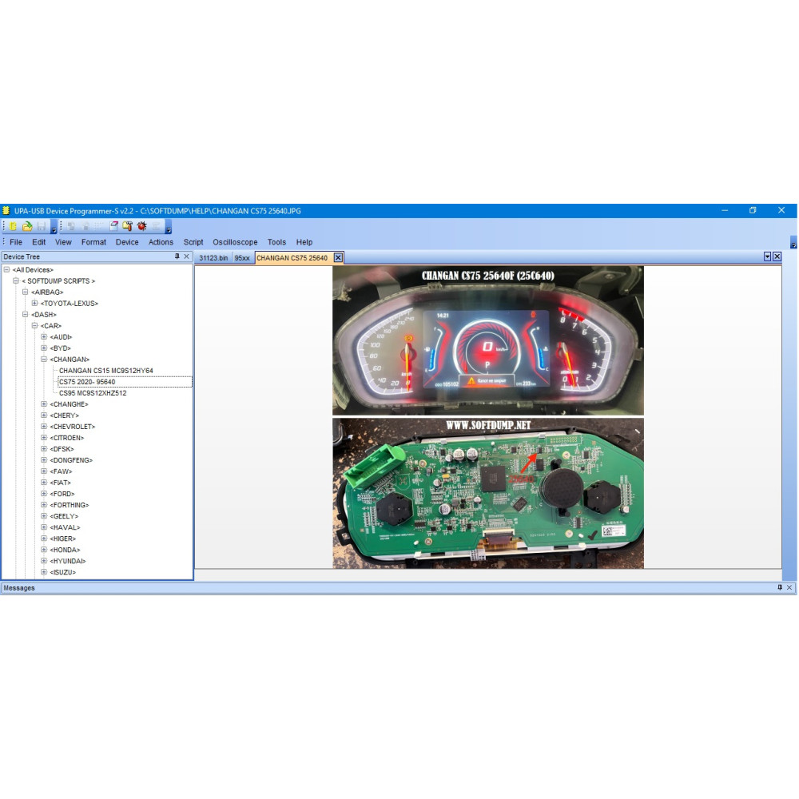Expand the BYD tree node

[44, 348]
